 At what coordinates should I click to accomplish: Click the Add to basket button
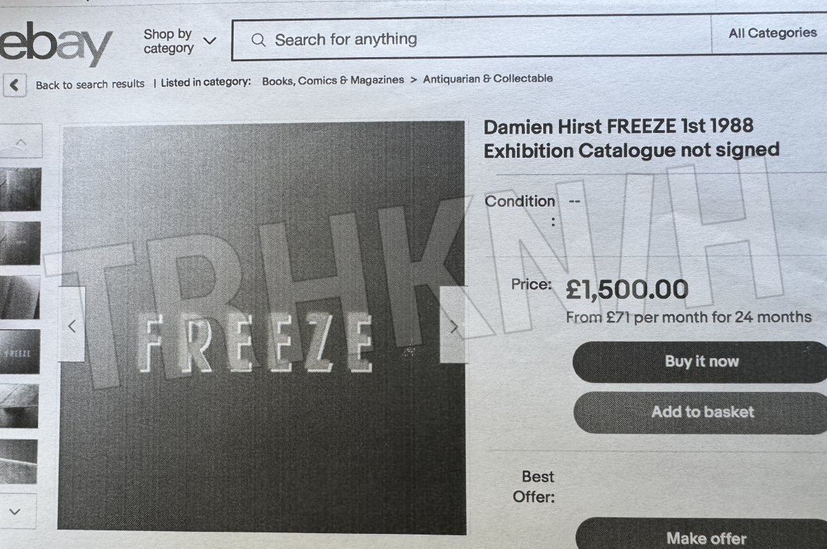point(701,413)
